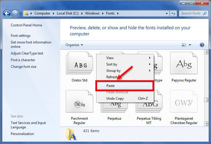Close the Fonts window

[202, 3]
